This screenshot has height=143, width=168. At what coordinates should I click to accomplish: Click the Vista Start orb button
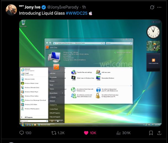click(x=22, y=125)
